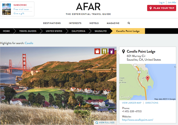Click View Larger Map link
178x125 pixels.
[131, 103]
